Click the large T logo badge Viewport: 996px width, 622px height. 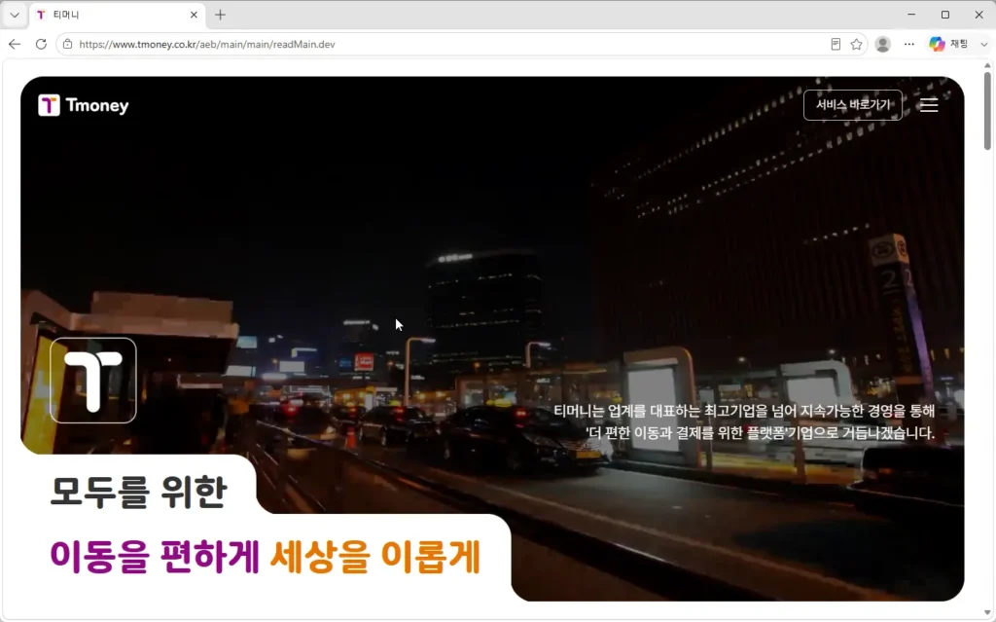(x=92, y=381)
